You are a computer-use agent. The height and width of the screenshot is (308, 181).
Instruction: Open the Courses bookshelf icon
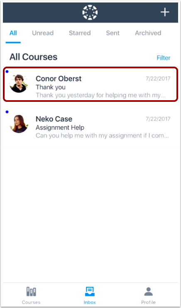[x=31, y=291]
